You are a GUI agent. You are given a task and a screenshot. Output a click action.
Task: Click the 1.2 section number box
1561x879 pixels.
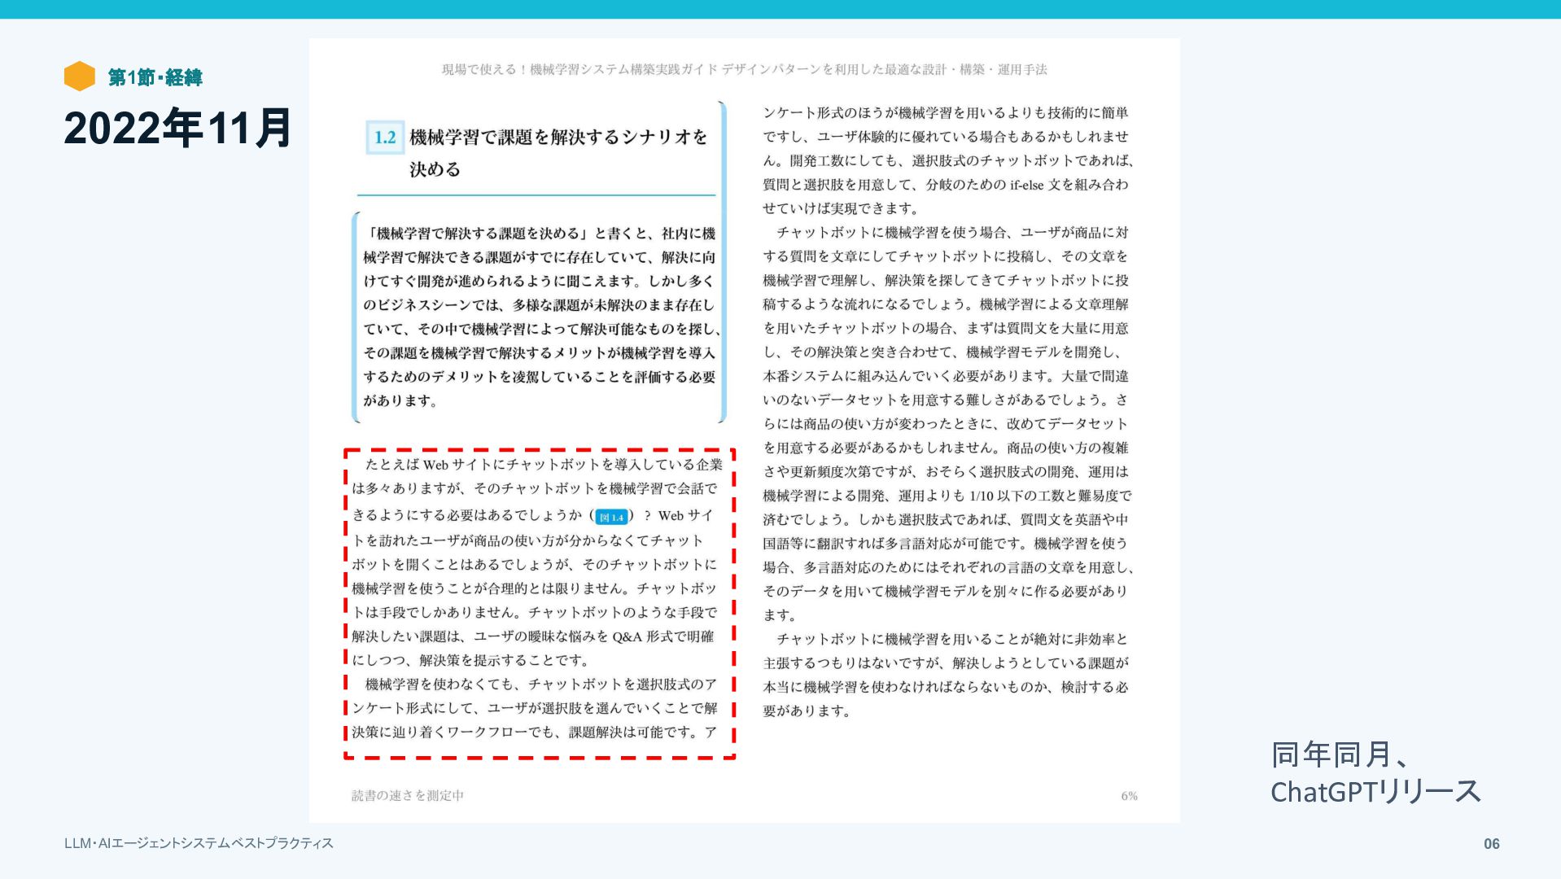(x=385, y=137)
